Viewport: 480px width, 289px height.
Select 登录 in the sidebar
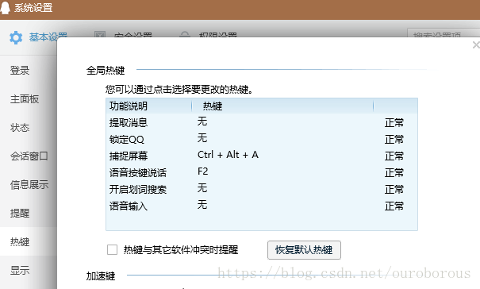click(20, 71)
